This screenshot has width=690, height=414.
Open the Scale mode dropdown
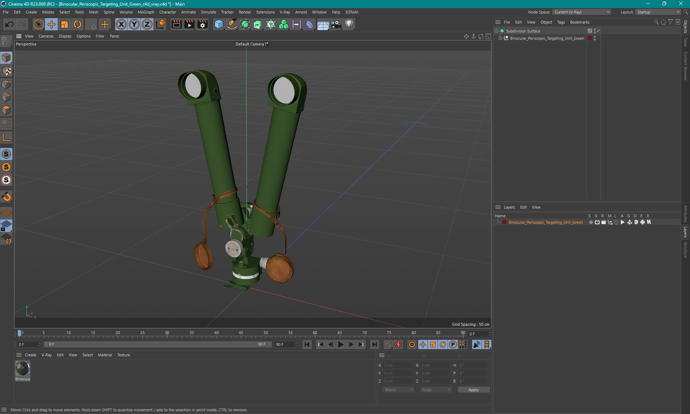436,390
